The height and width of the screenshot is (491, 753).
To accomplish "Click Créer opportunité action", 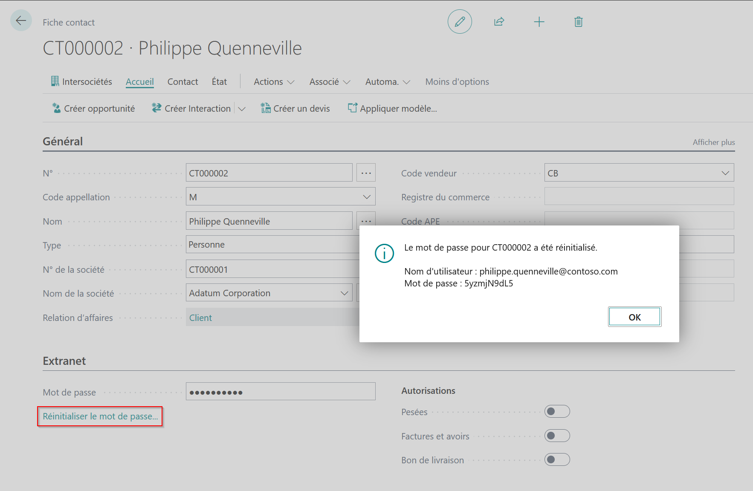I will 93,109.
